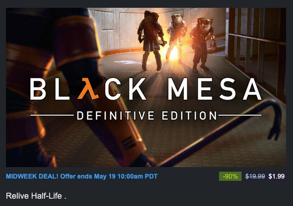
Task: Click the word EDITION in the subtitle
Action: [x=189, y=115]
